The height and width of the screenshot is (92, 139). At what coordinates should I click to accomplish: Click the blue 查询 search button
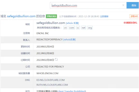133,5
